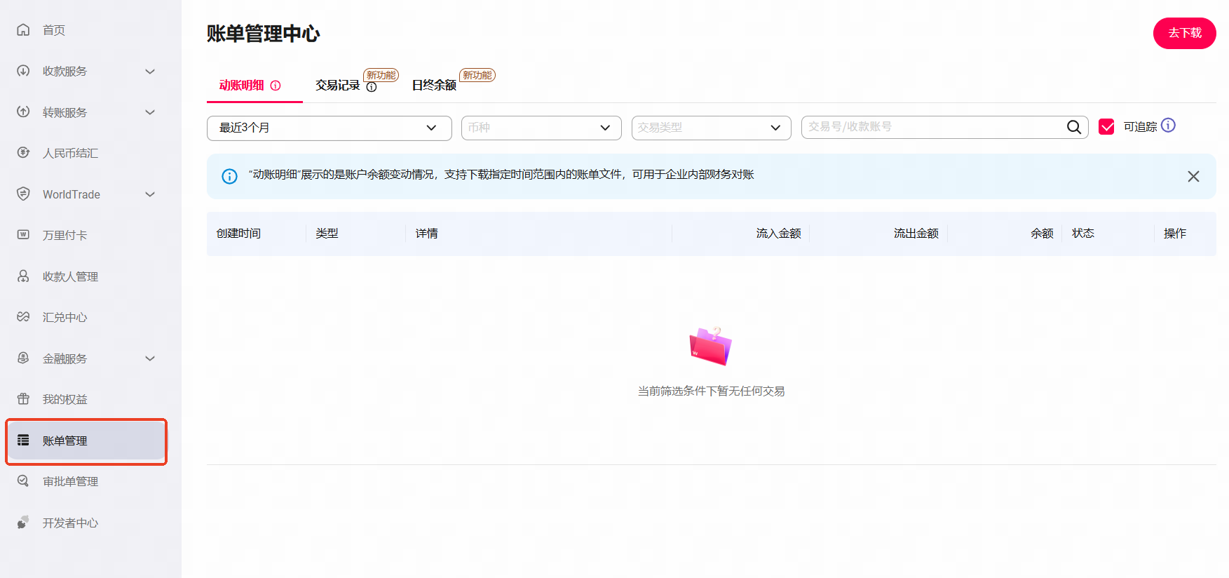Switch to the 交易记录 tab
The height and width of the screenshot is (578, 1229).
[x=337, y=86]
